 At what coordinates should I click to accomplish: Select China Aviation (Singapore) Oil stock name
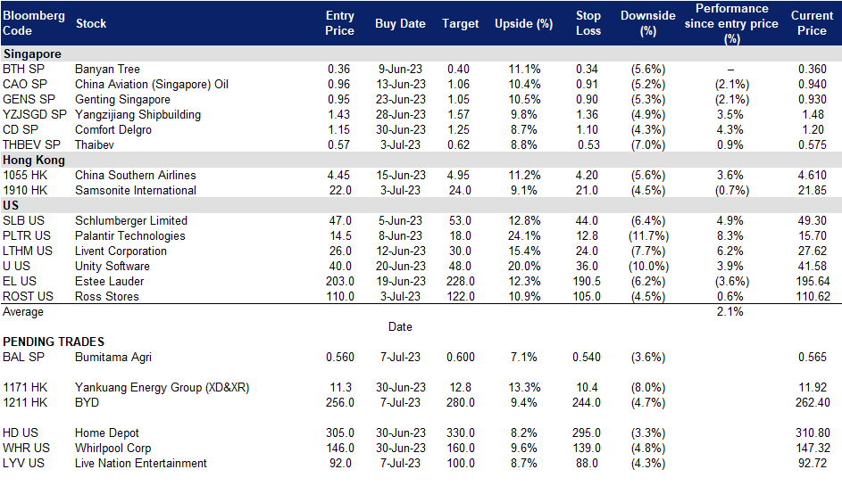pos(152,84)
